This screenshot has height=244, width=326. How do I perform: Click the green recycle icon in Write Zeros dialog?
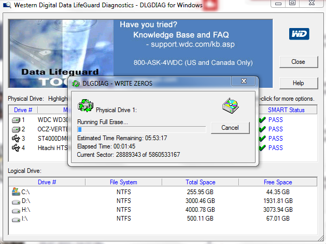[85, 105]
